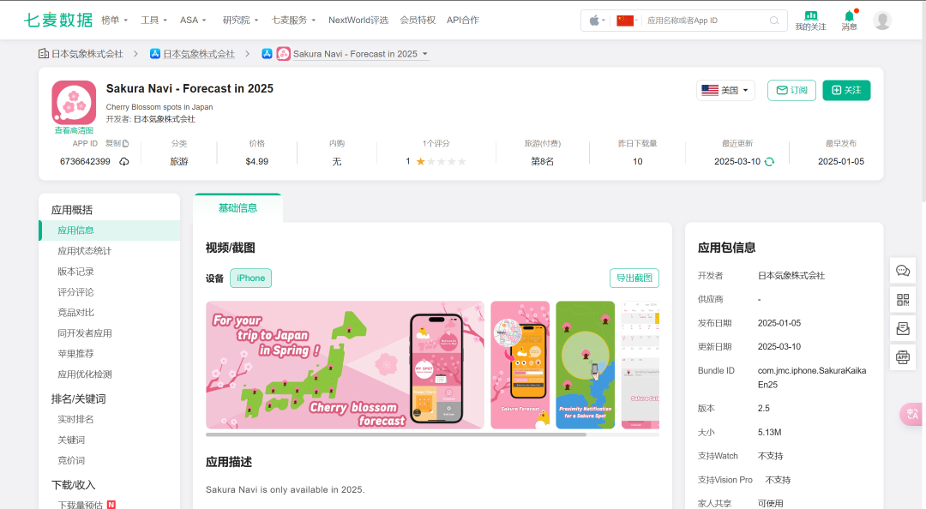
Task: Open the Apple platform selector dropdown
Action: click(x=597, y=21)
